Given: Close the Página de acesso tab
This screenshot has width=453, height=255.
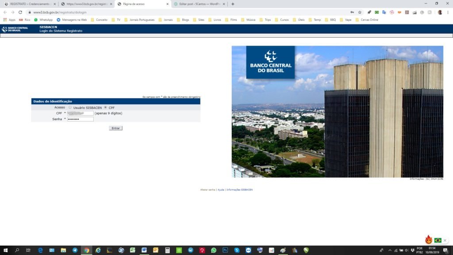Looking at the screenshot, I should [167, 4].
